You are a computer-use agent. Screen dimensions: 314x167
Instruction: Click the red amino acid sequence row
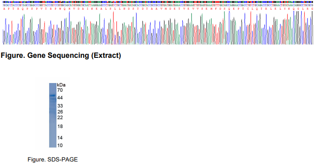coord(158,9)
